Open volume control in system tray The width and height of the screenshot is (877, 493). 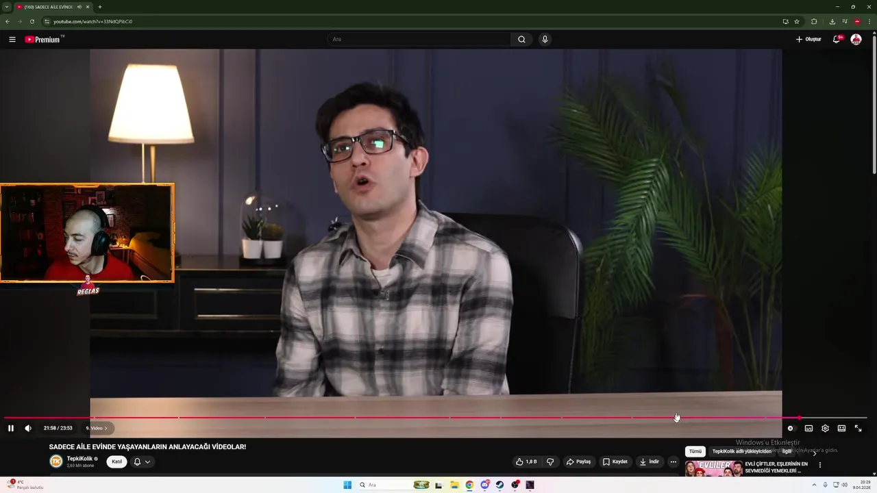844,485
